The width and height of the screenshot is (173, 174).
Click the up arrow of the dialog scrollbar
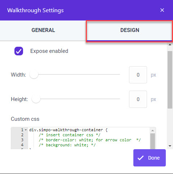pos(170,45)
